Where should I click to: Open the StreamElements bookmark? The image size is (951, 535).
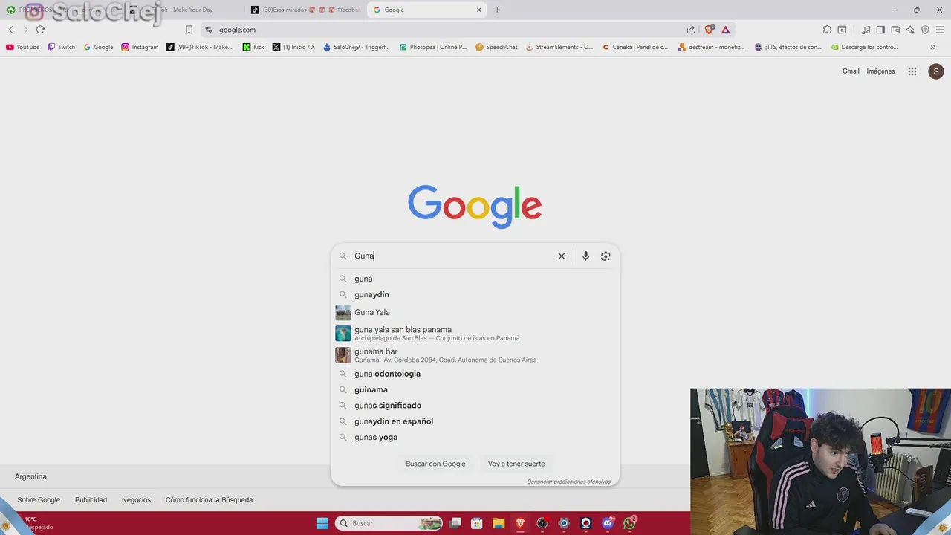point(559,47)
